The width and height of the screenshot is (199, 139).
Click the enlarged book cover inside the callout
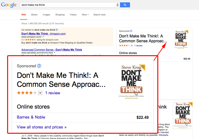tap(132, 82)
